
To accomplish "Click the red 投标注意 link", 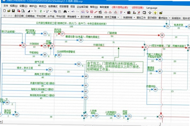I will 138,8.
